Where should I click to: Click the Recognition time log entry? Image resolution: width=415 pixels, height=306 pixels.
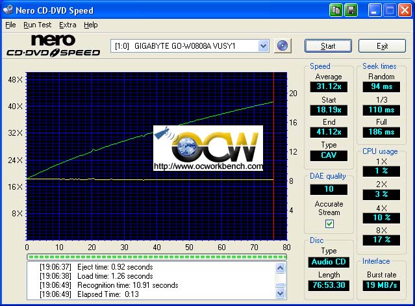pos(108,285)
